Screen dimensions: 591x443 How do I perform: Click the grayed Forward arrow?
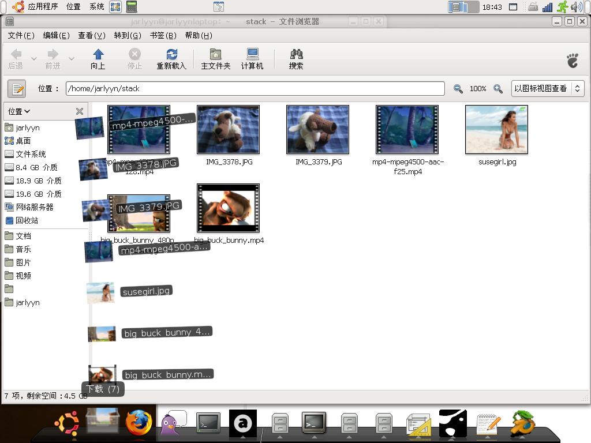(x=53, y=59)
